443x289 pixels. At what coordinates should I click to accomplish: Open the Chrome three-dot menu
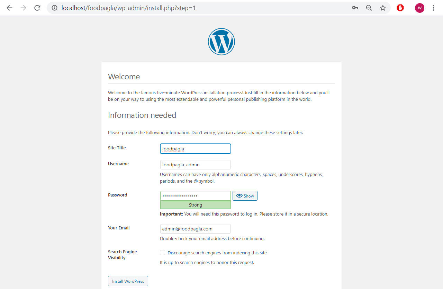click(x=433, y=8)
